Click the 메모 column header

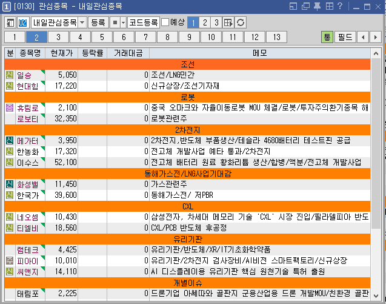(260, 53)
